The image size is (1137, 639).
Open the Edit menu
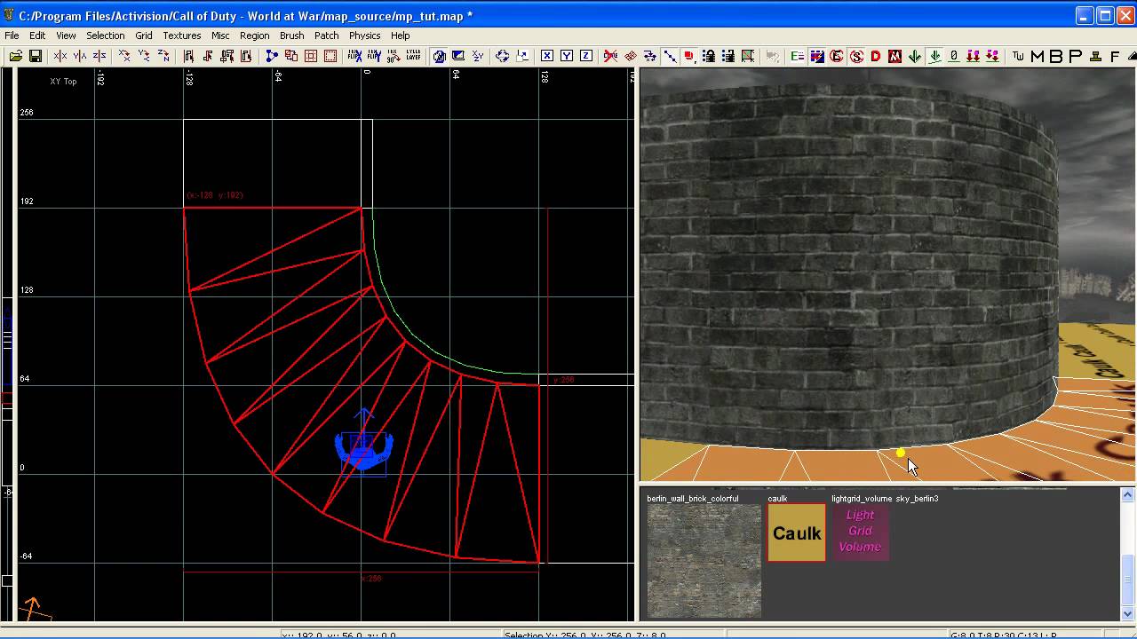point(37,35)
